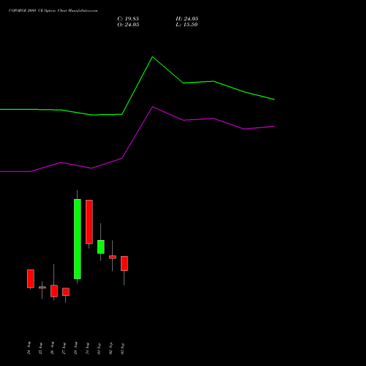The height and width of the screenshot is (366, 366).
Task: Click the 31 Aug date label
Action: tap(87, 348)
